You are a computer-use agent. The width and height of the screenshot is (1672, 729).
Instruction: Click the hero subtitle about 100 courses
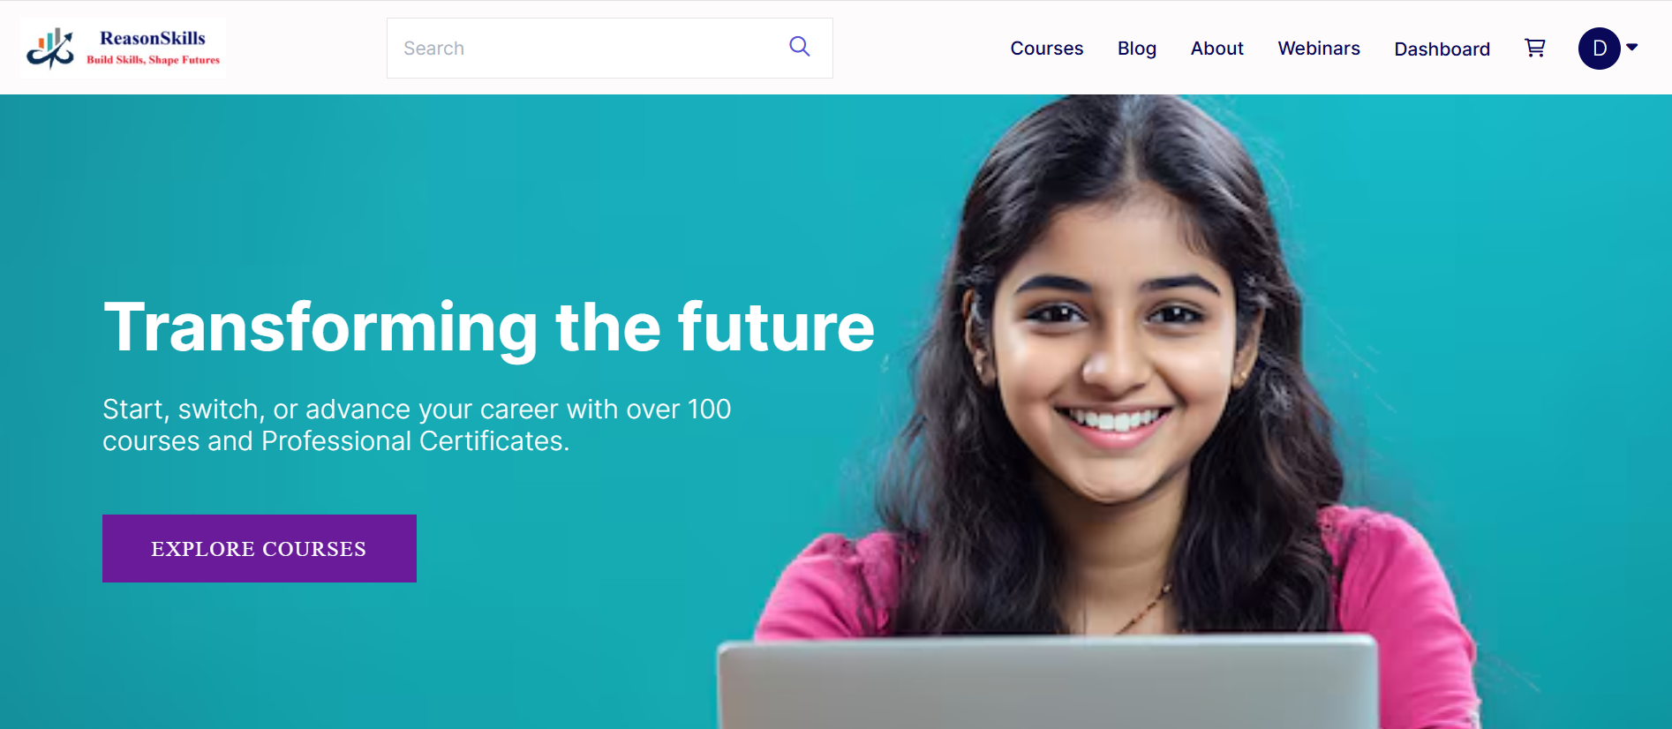click(x=417, y=425)
